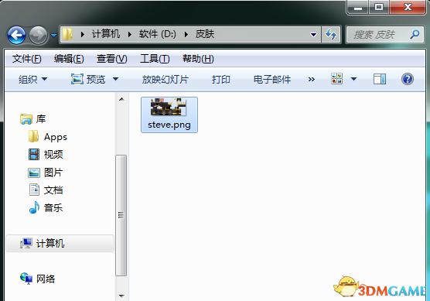Open the 视频 library

click(46, 155)
